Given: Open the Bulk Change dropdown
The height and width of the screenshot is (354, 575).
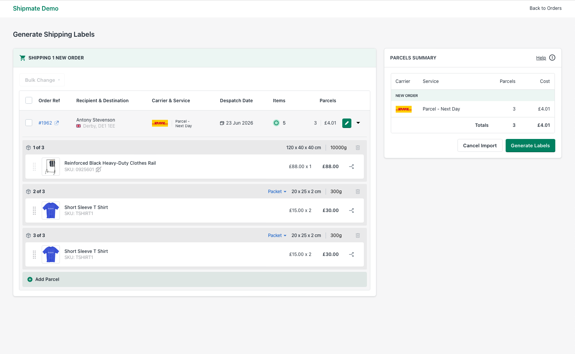Looking at the screenshot, I should 42,80.
